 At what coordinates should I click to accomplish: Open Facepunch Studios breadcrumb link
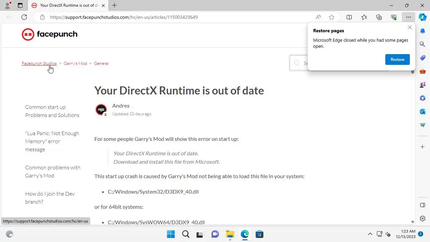[39, 64]
